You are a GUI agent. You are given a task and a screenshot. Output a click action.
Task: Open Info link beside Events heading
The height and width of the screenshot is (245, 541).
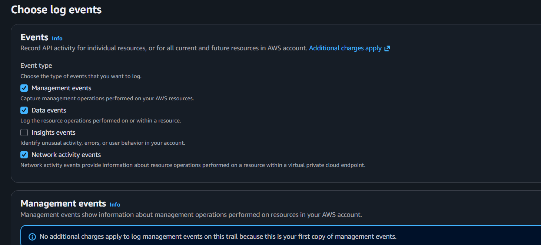[x=57, y=38]
